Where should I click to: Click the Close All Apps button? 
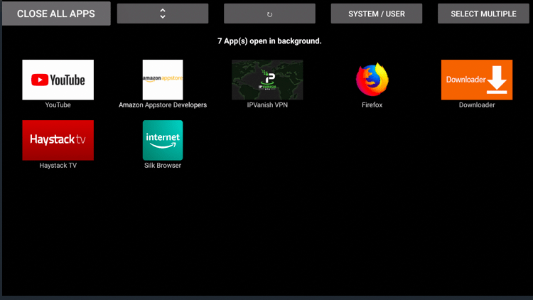click(56, 14)
